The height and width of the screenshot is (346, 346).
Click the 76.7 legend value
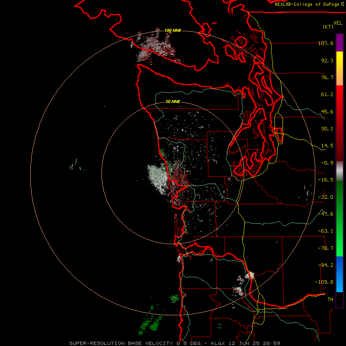(327, 77)
